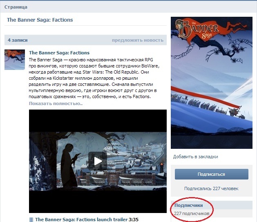Open the large Banner Saga cover image
257x222 pixels.
(212, 83)
